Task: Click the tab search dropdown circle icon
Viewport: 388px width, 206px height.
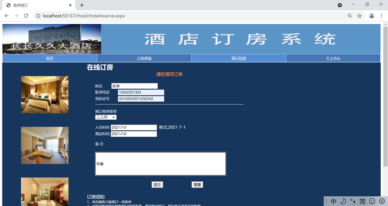Action: [x=340, y=5]
